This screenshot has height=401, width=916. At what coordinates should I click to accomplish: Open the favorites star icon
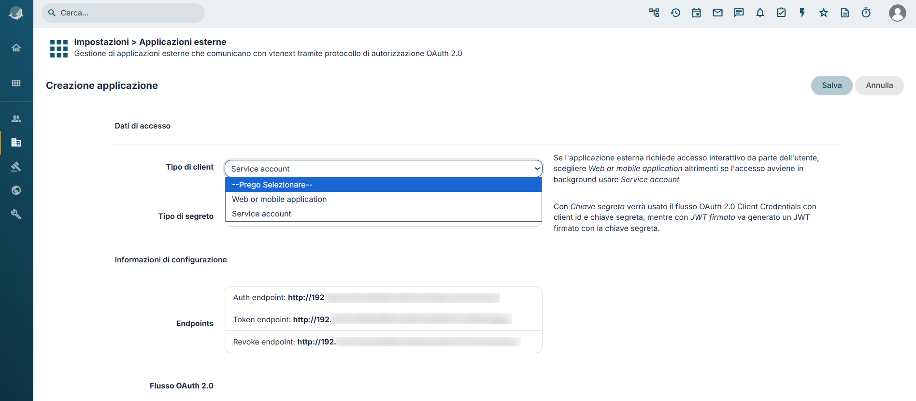[x=824, y=13]
